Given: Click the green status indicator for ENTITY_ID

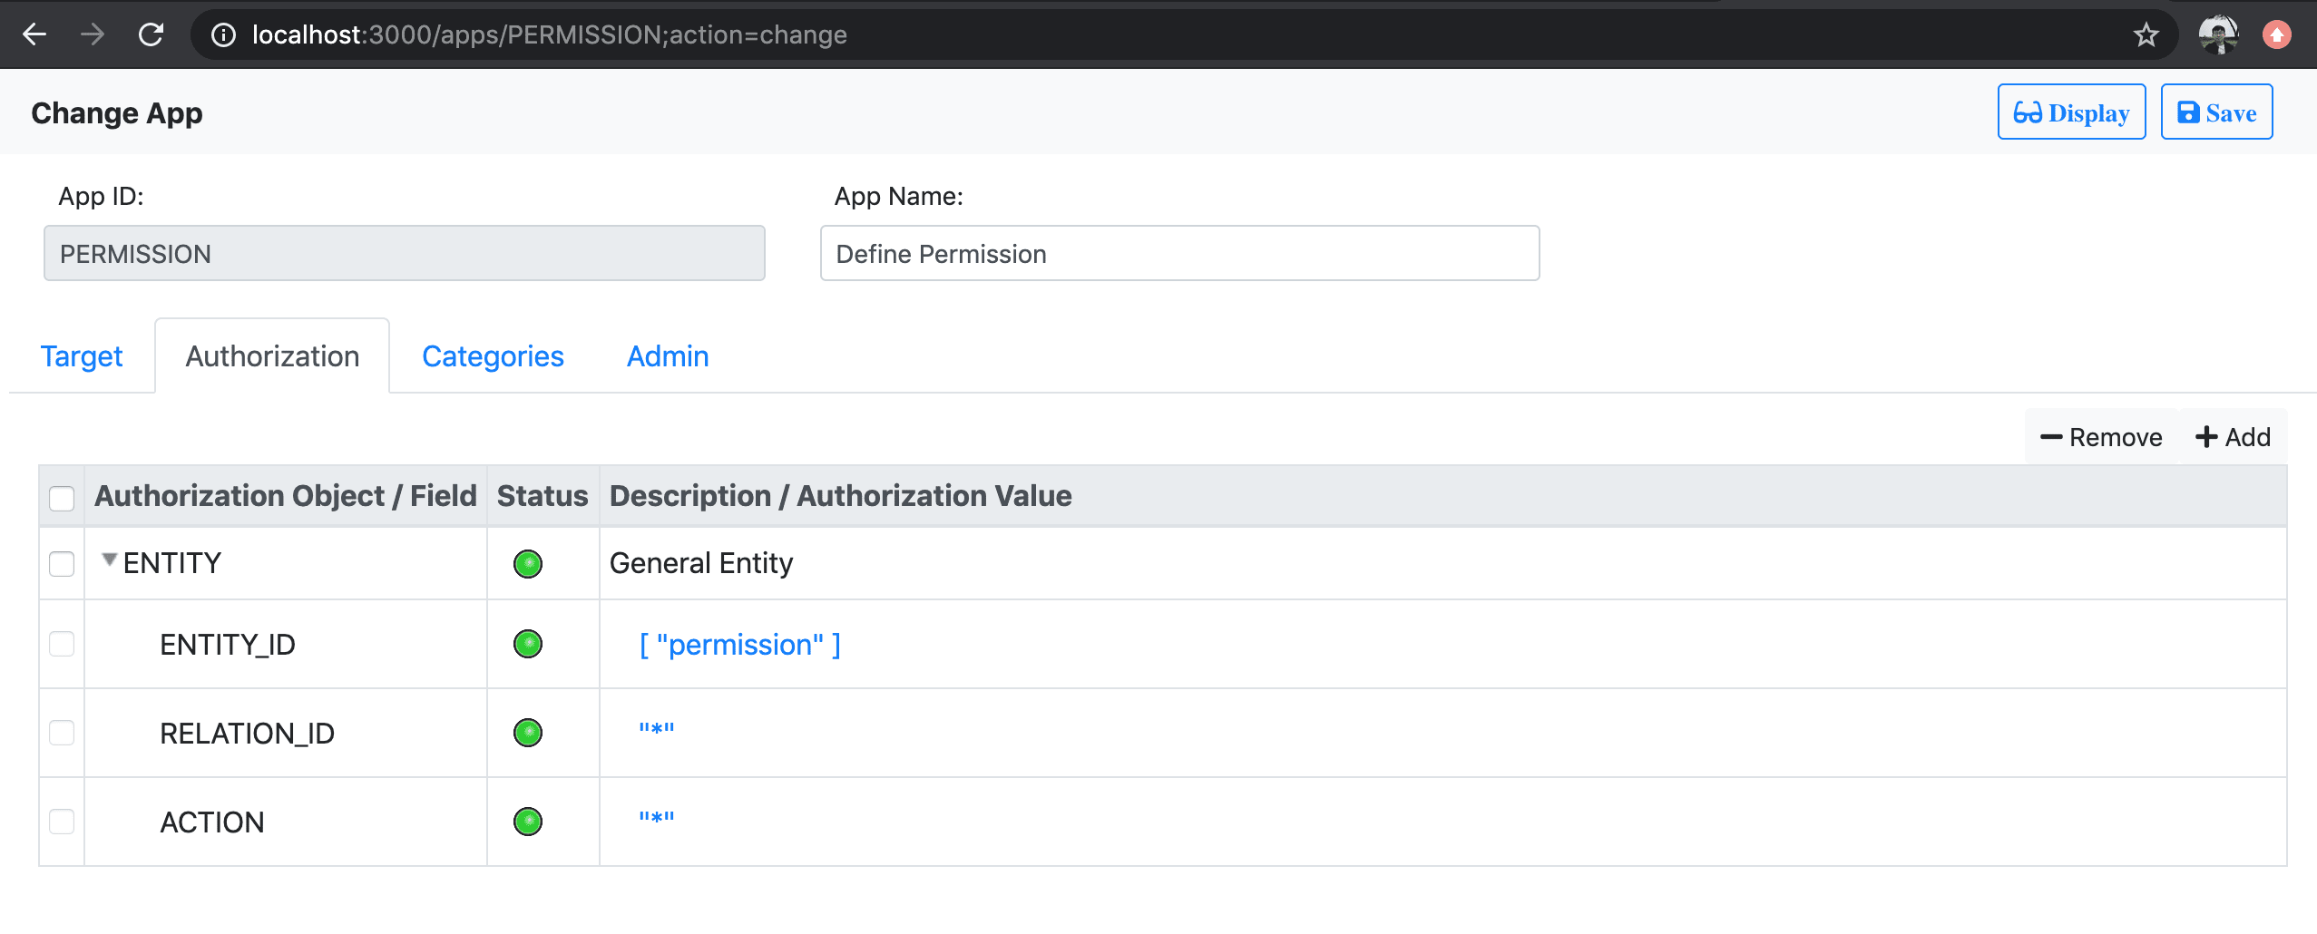Looking at the screenshot, I should (x=528, y=644).
